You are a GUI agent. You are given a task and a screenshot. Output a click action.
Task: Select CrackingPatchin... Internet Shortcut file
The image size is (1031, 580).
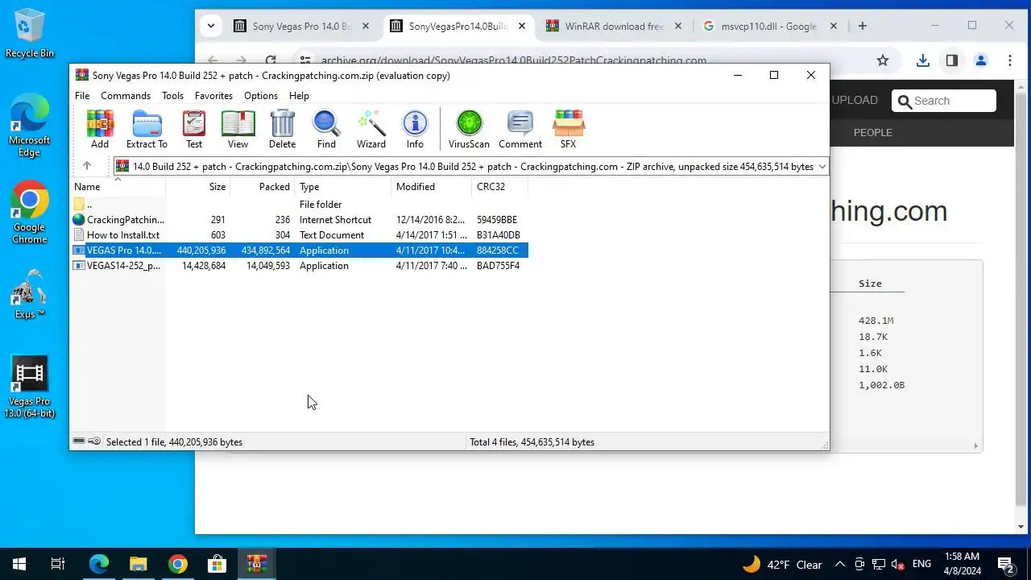tap(300, 220)
